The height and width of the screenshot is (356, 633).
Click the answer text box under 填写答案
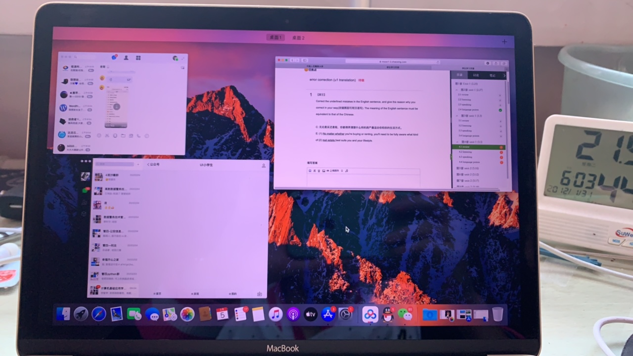363,180
